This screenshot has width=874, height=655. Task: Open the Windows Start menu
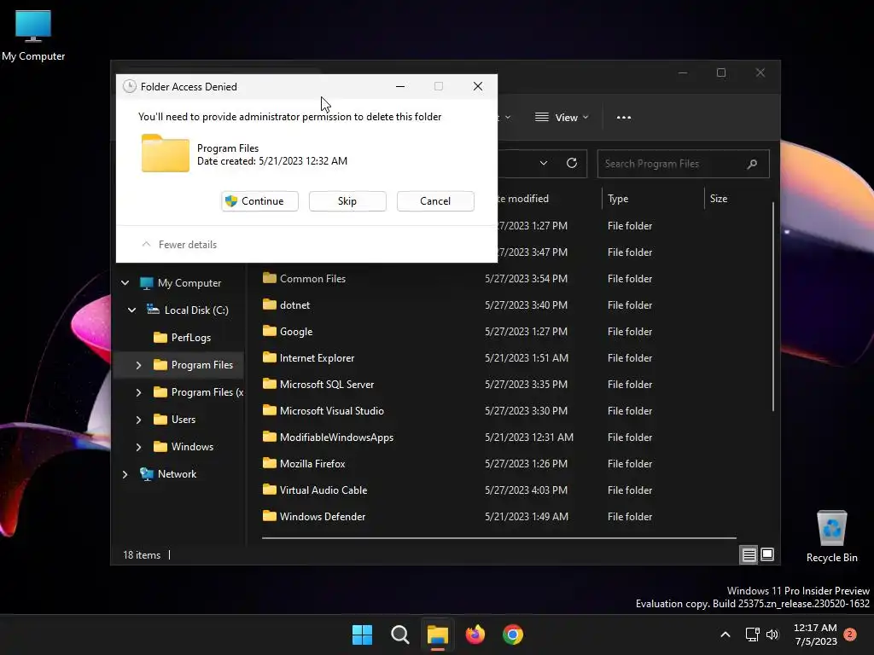(362, 635)
